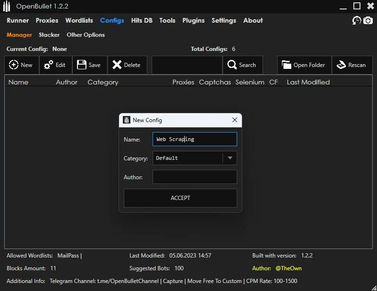Select the Other Options sub-tab

pos(86,35)
